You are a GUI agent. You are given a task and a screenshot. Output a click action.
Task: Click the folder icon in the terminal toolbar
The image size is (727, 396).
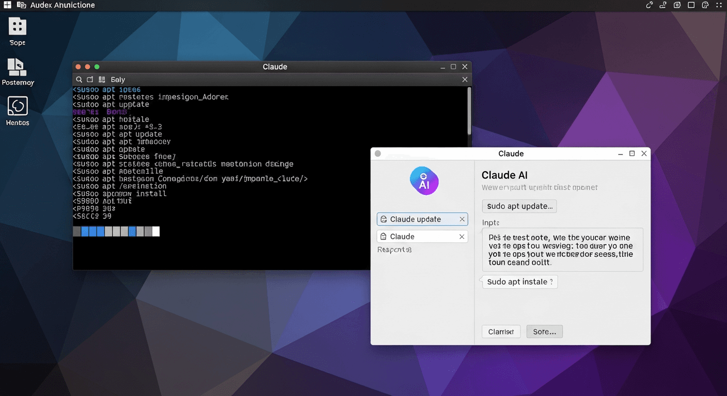(90, 79)
